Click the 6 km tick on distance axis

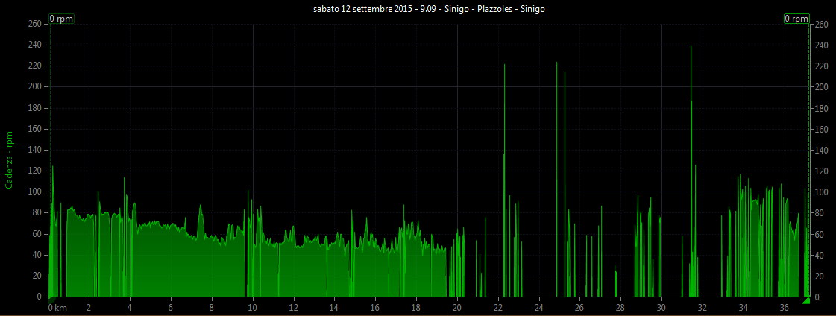(x=171, y=307)
